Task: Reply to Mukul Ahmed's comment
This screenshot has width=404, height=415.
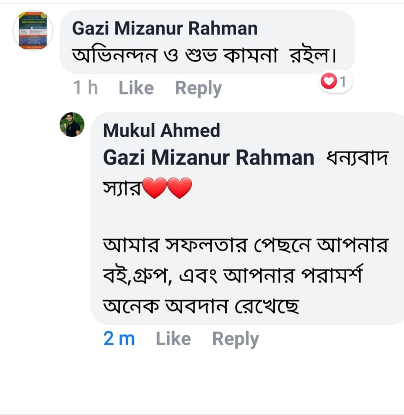Action: (235, 339)
